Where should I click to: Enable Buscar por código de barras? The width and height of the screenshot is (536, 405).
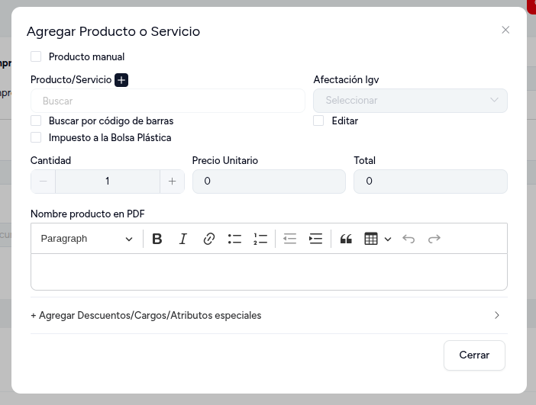click(36, 121)
